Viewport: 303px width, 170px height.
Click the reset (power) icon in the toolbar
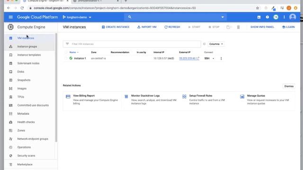pyautogui.click(x=228, y=27)
